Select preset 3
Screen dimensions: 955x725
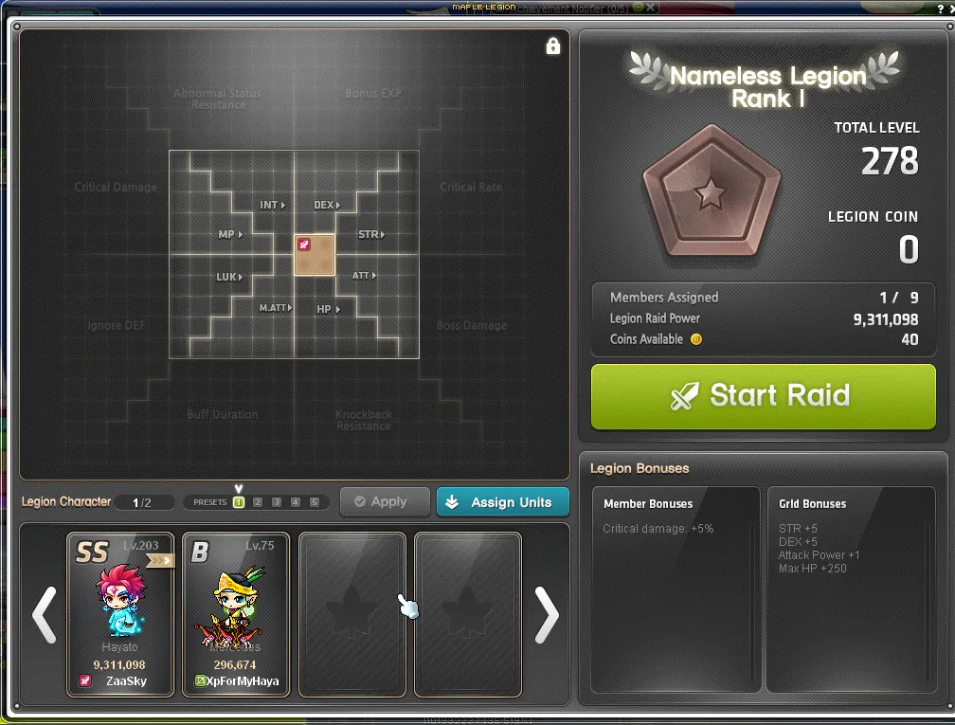pyautogui.click(x=277, y=502)
